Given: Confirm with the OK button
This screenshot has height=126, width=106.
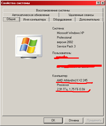Looking at the screenshot, I should coord(53,120).
